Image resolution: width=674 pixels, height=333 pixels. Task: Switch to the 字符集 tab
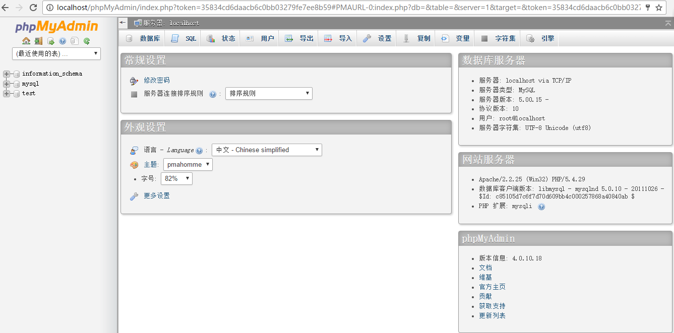pos(498,38)
